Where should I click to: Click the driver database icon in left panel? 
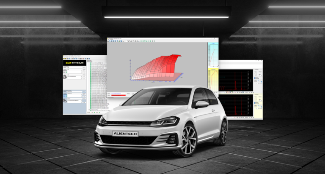click(66, 76)
